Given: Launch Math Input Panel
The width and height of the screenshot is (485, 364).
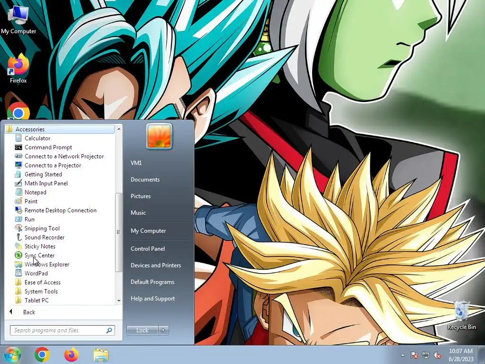Looking at the screenshot, I should point(46,183).
